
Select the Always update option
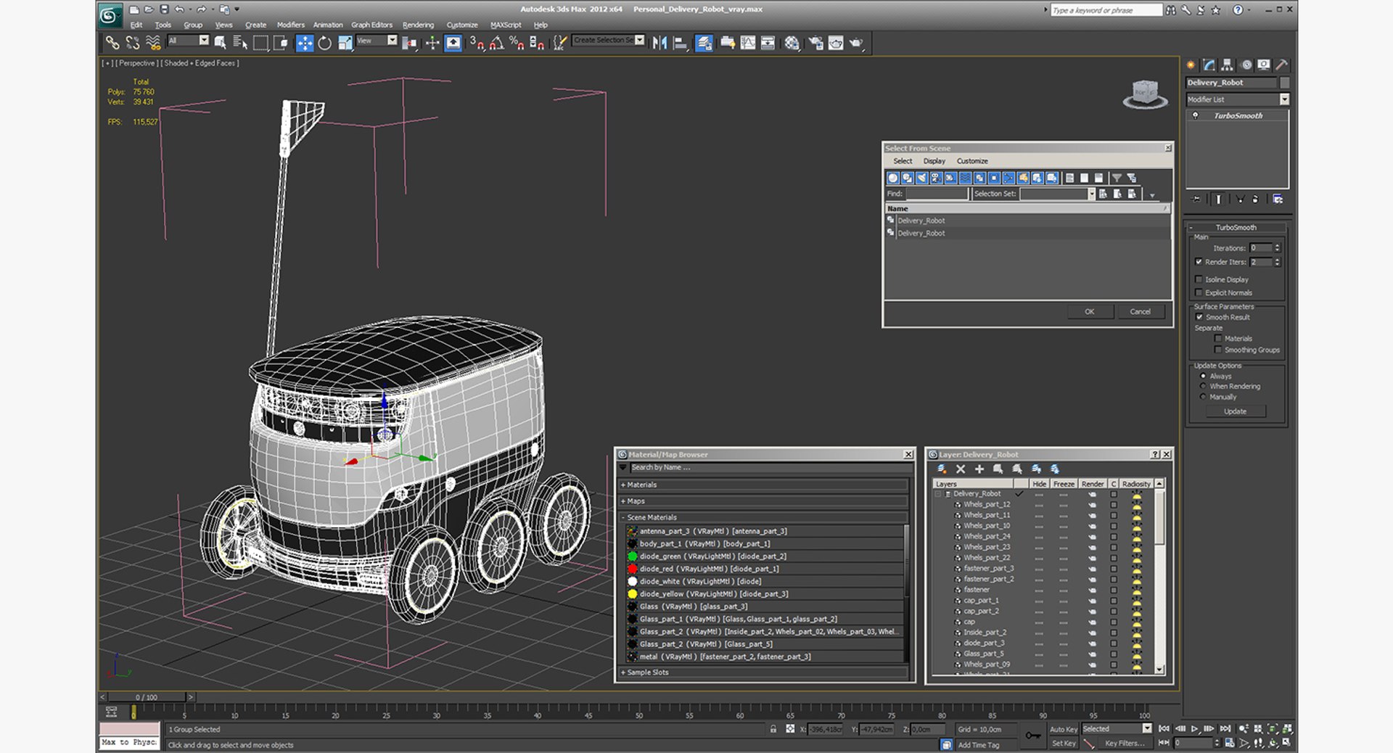point(1204,376)
